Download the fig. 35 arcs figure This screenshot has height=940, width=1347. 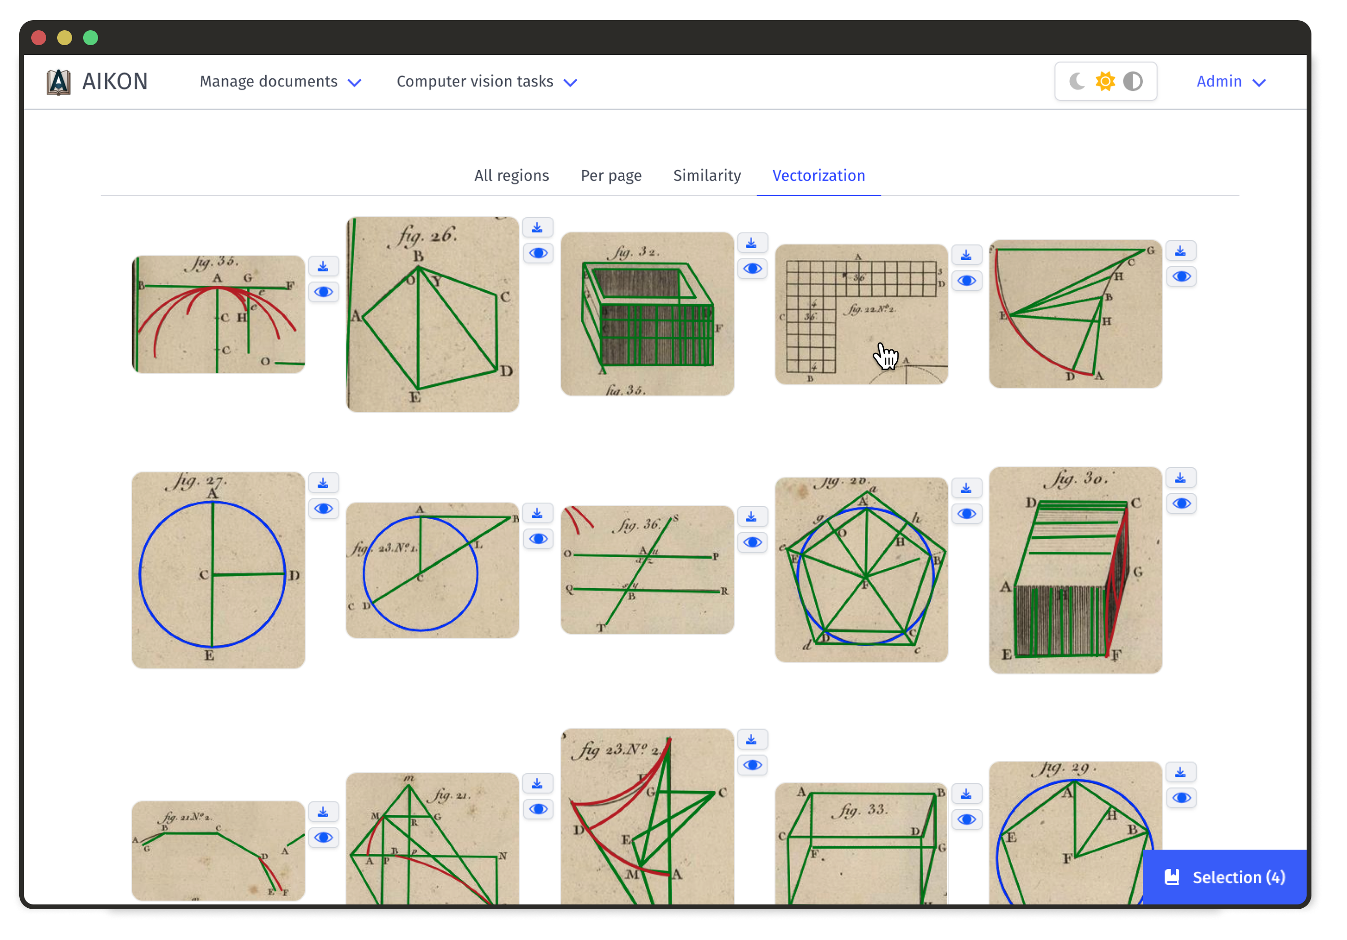pos(323,266)
